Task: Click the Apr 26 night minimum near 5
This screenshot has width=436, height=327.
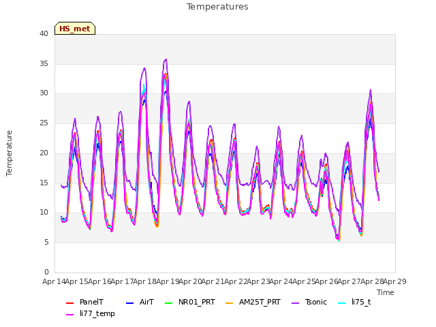Action: pos(339,240)
